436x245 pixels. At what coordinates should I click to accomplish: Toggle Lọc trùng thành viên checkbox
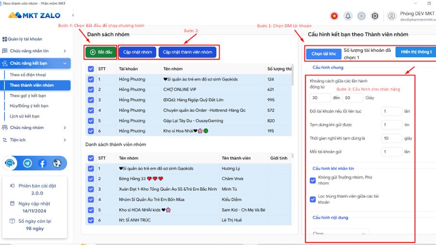click(313, 199)
